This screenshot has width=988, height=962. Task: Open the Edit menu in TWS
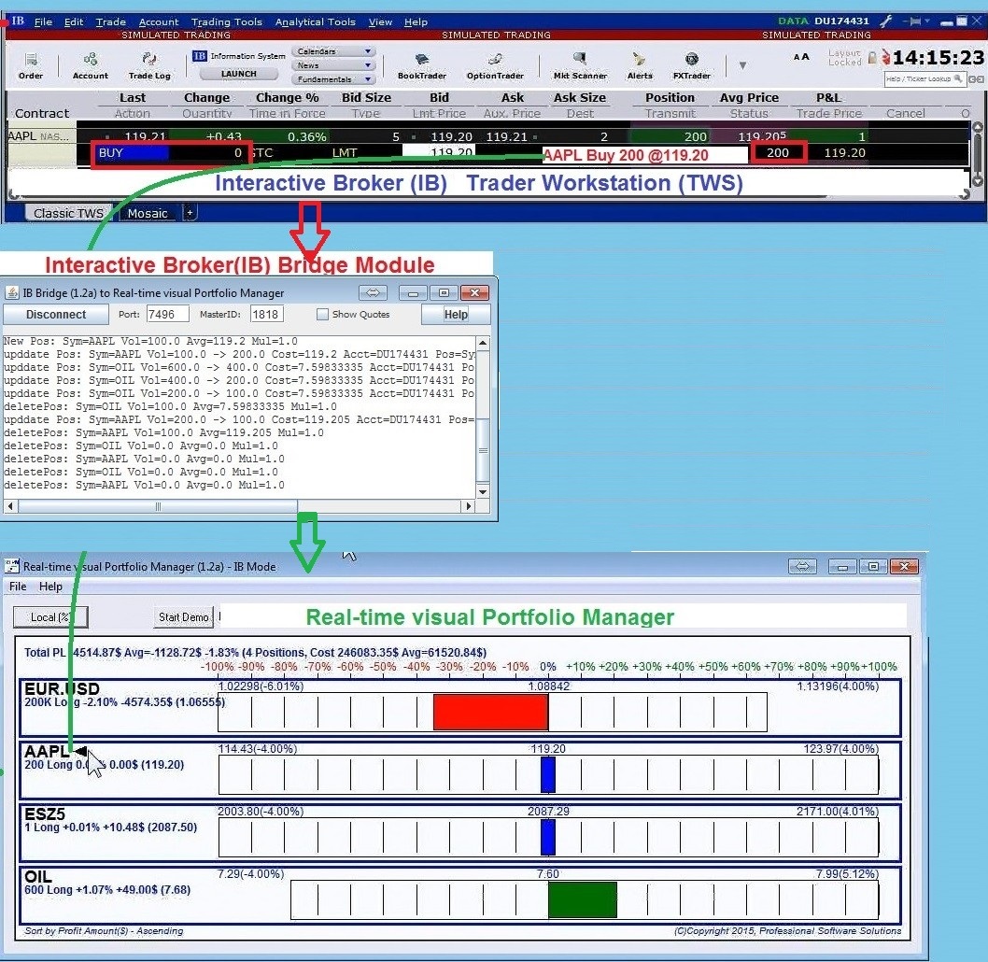pos(74,21)
